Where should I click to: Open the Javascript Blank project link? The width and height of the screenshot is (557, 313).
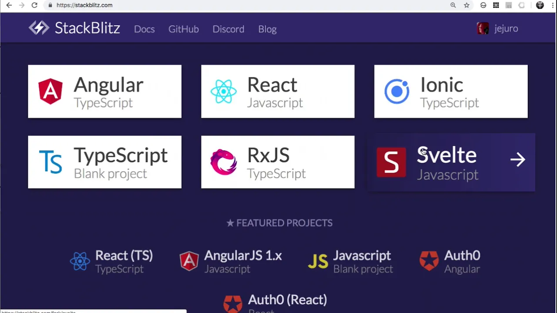(350, 261)
